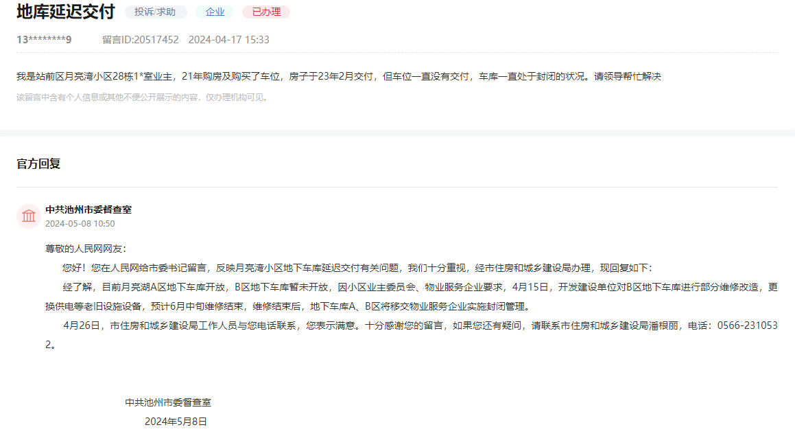Click the 官方回复 section heading
Image resolution: width=795 pixels, height=447 pixels.
coord(38,164)
